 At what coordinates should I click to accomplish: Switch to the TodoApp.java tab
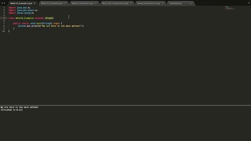[176, 4]
